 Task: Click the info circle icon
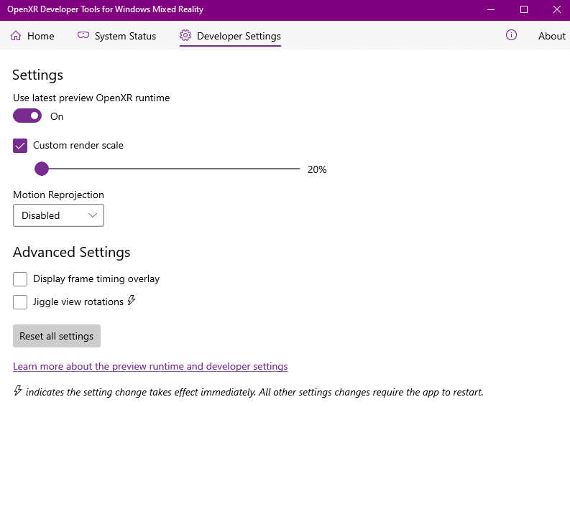coord(511,35)
